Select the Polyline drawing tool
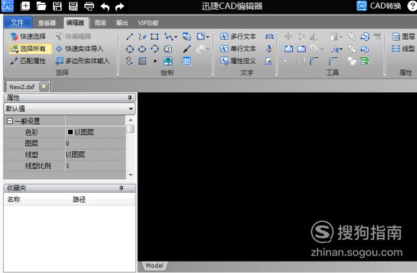 [x=169, y=36]
